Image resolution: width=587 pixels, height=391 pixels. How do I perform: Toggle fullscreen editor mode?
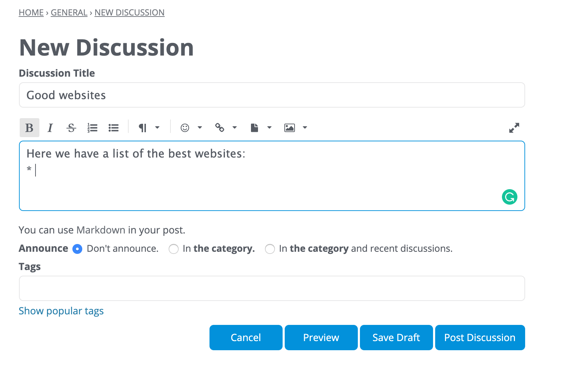[x=514, y=128]
